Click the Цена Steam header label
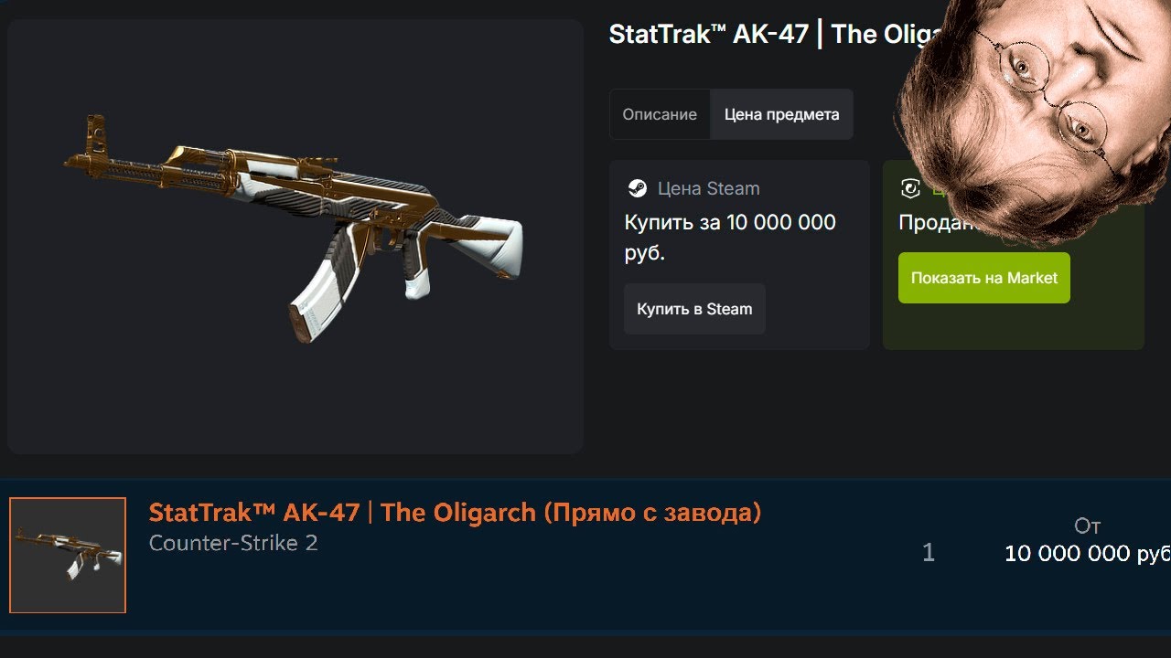Image resolution: width=1171 pixels, height=658 pixels. pos(709,188)
